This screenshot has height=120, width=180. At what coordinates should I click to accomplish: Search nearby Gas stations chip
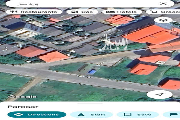coord(82,12)
